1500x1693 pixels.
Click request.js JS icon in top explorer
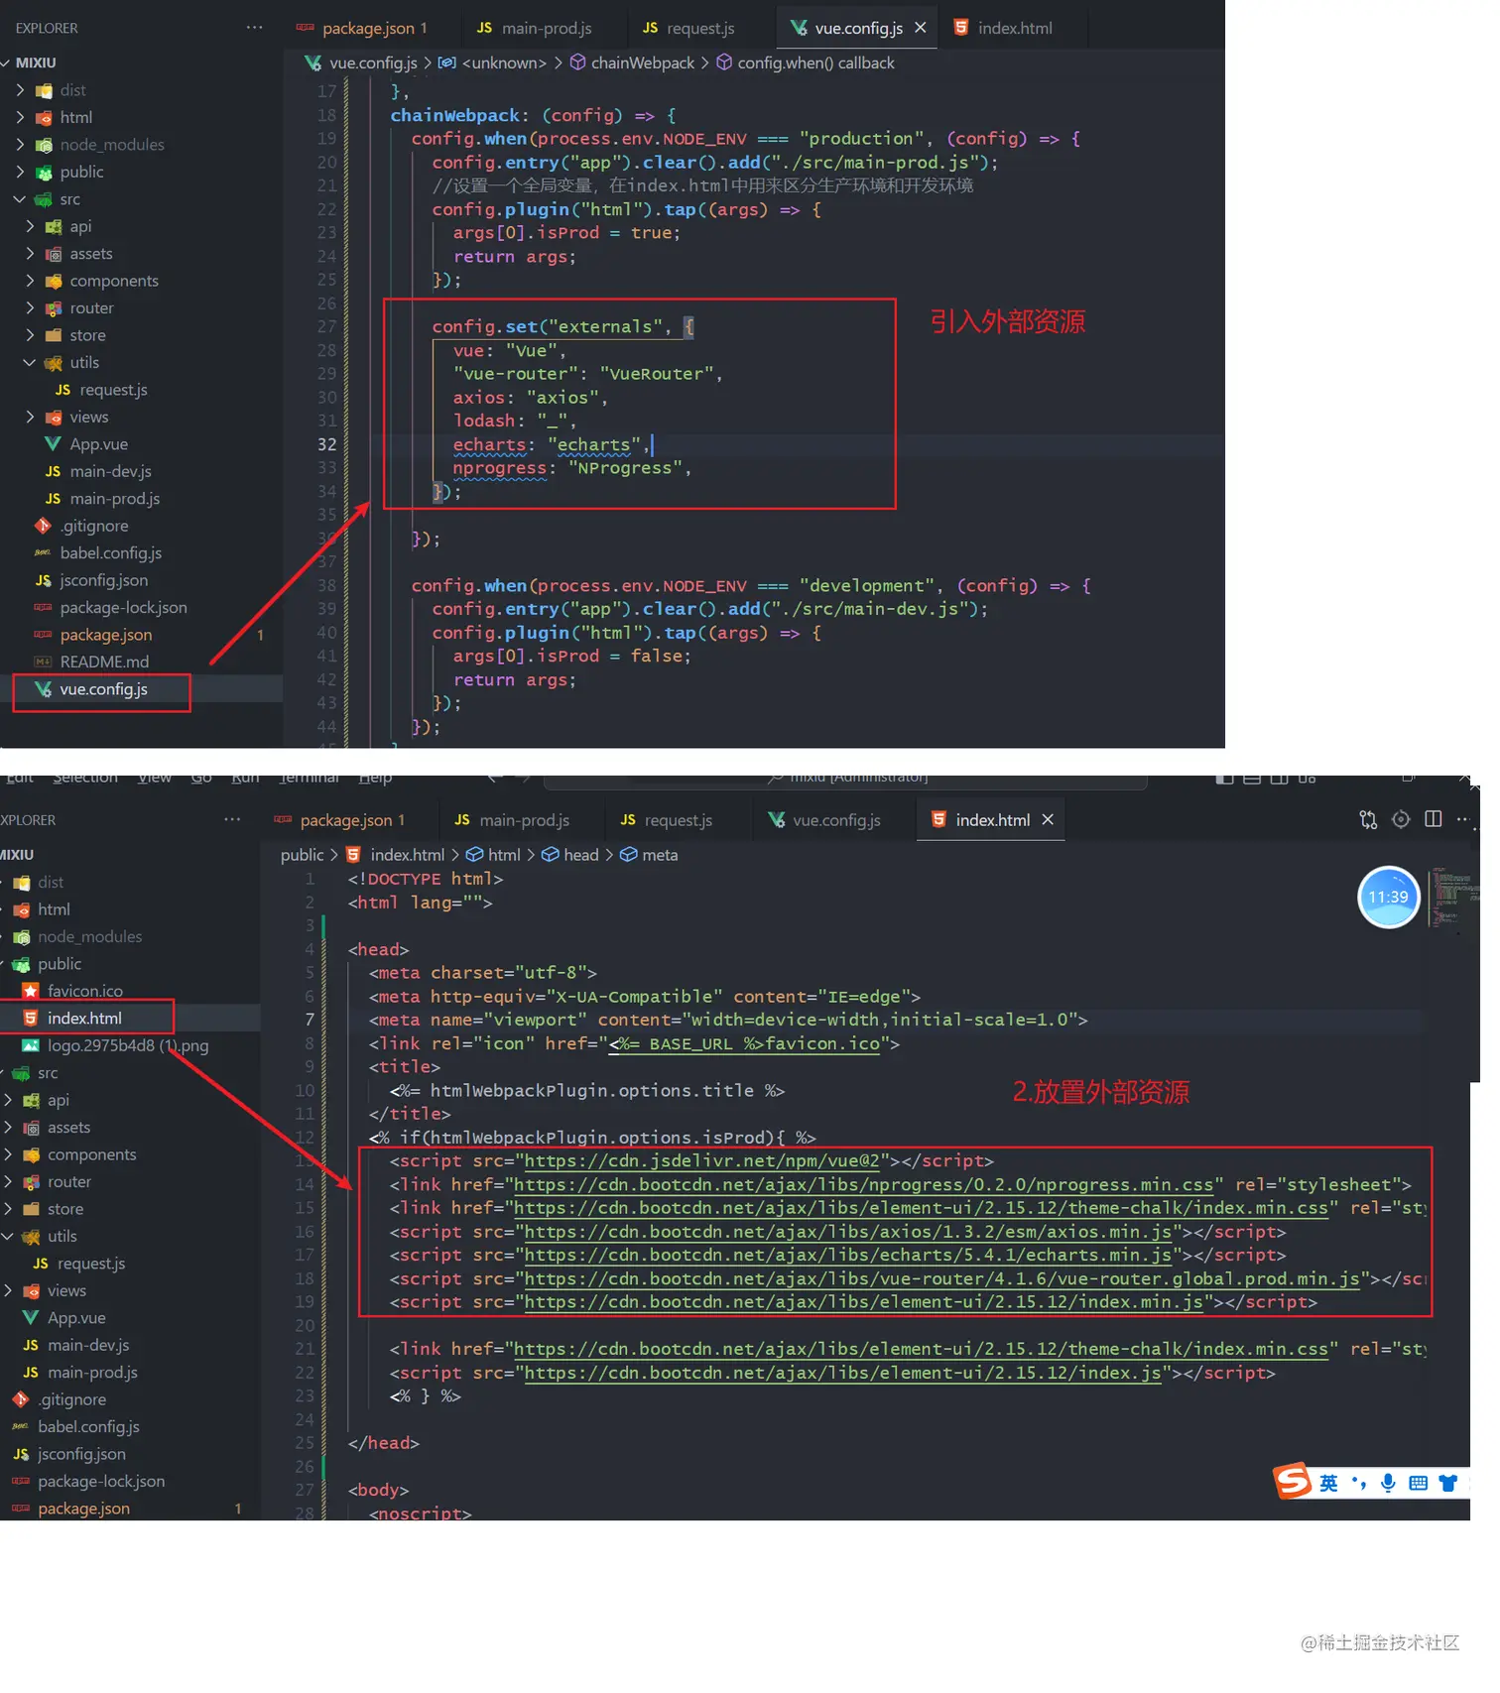(x=62, y=390)
